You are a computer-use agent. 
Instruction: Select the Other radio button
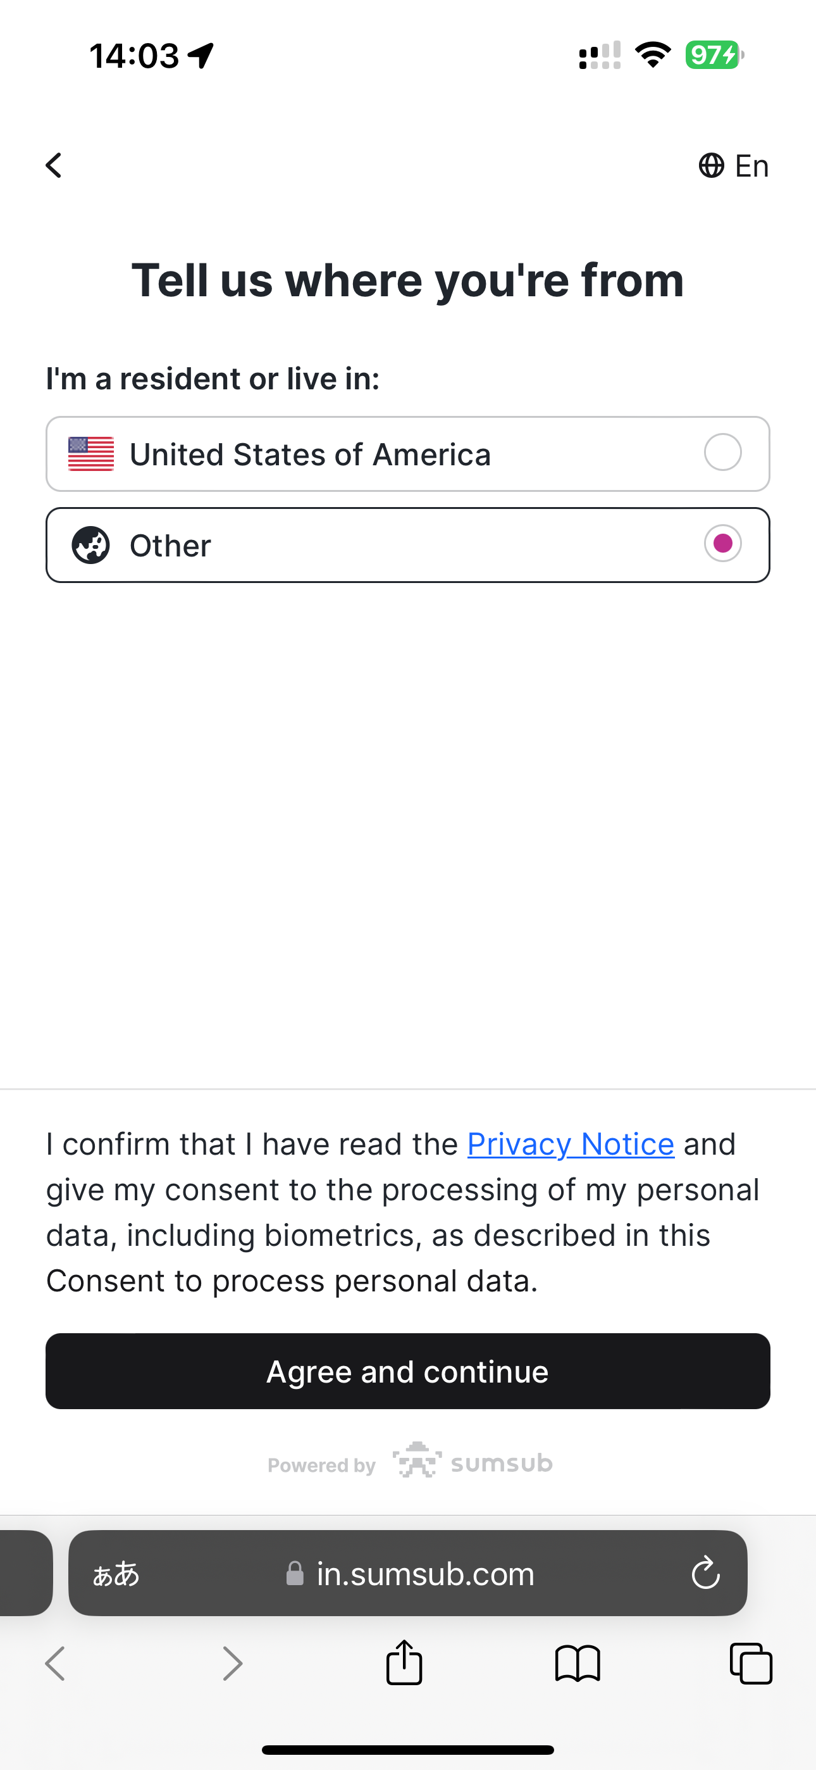point(722,544)
